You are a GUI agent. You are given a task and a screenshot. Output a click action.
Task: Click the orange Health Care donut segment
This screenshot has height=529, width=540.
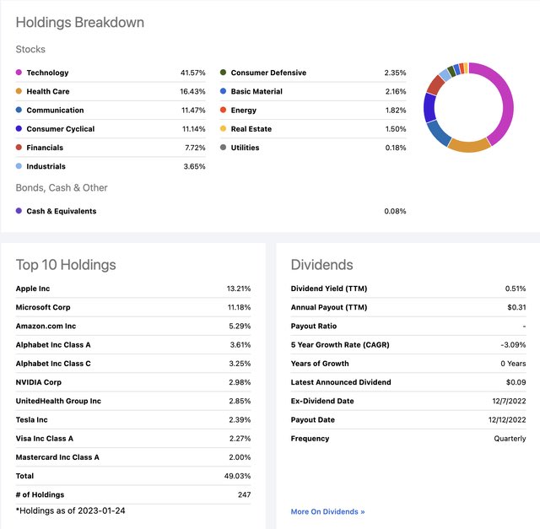(469, 146)
